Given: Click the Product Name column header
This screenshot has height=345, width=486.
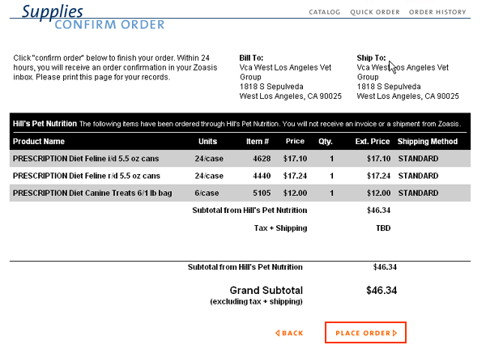Looking at the screenshot, I should [x=39, y=142].
